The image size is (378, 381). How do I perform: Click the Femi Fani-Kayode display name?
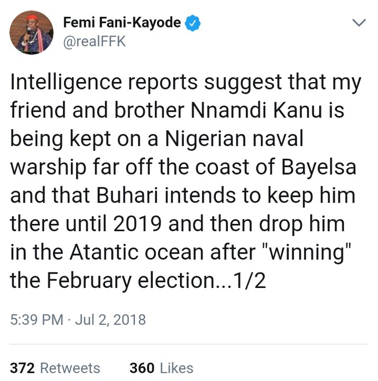click(x=122, y=23)
